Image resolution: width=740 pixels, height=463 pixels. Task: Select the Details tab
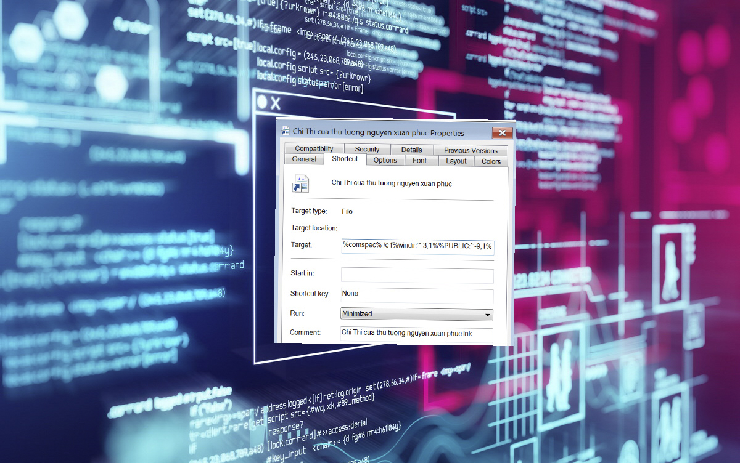point(411,150)
